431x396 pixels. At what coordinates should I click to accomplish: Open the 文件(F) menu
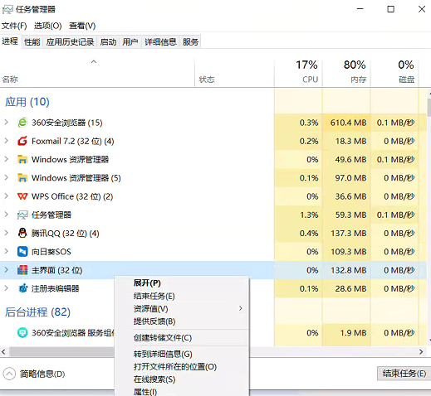click(14, 26)
